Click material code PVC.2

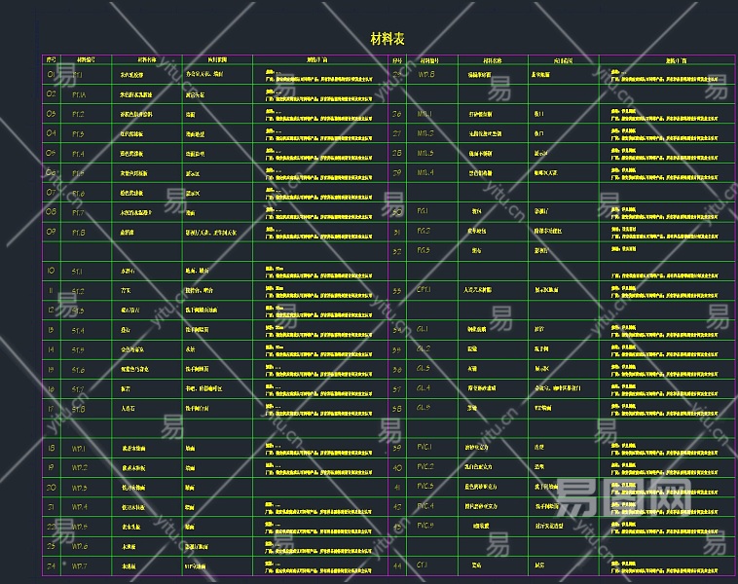pos(425,466)
